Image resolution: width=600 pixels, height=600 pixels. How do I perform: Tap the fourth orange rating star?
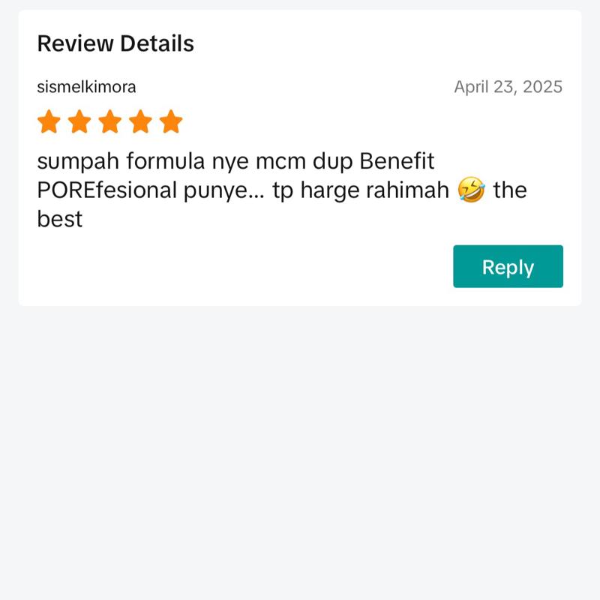[140, 121]
